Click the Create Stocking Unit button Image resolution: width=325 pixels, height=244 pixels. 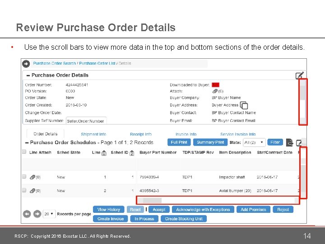point(184,219)
